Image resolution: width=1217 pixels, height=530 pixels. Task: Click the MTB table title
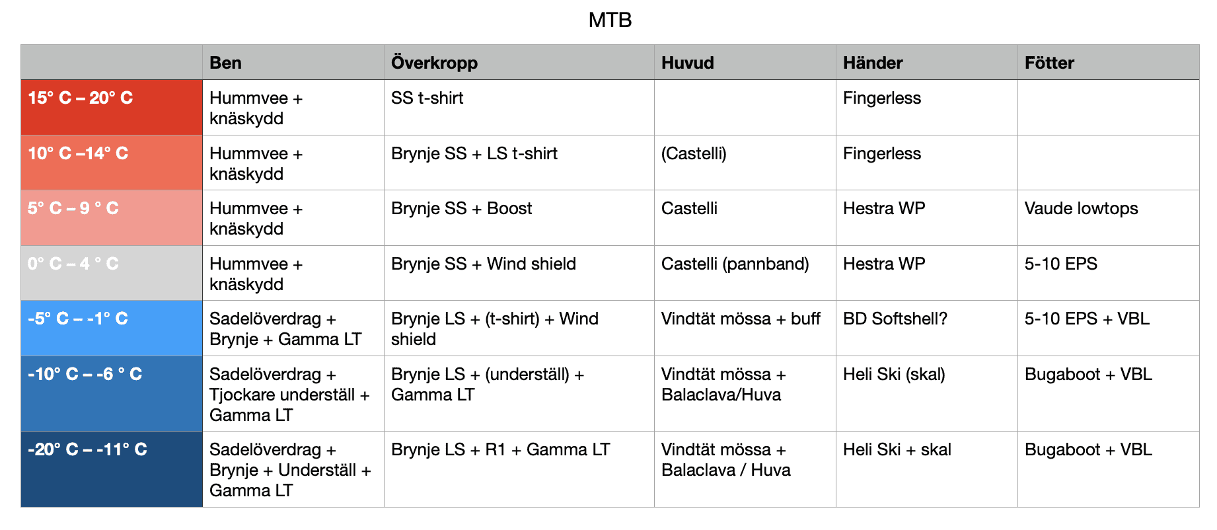tap(609, 20)
